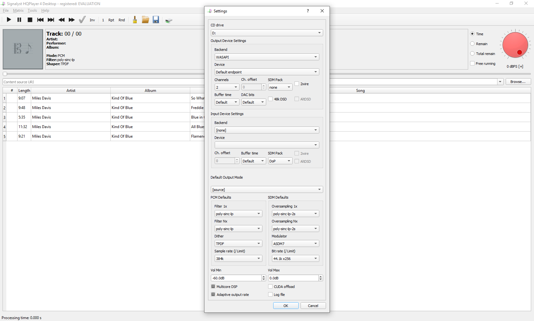Open the Dither TPDF dropdown
Viewport: 534px width, 321px height.
[x=238, y=244]
